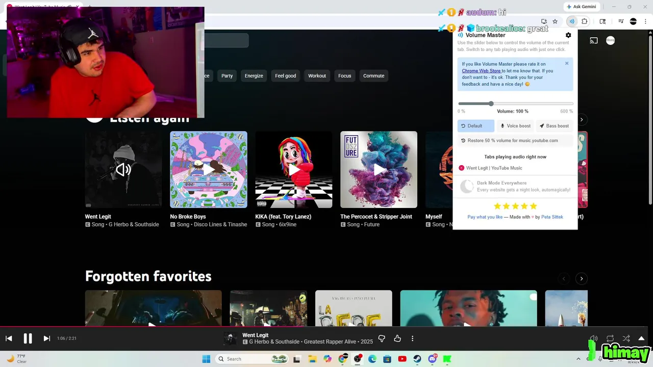The height and width of the screenshot is (367, 653).
Task: Pause the currently playing song
Action: click(x=28, y=338)
